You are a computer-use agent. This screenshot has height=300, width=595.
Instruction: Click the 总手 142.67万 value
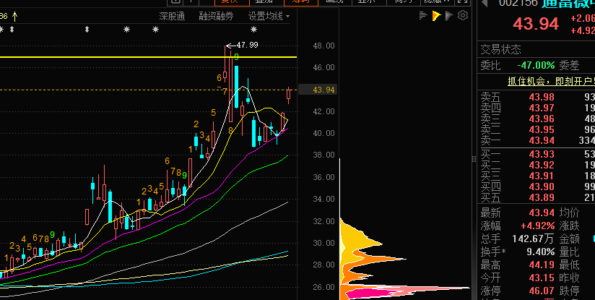[x=533, y=239]
